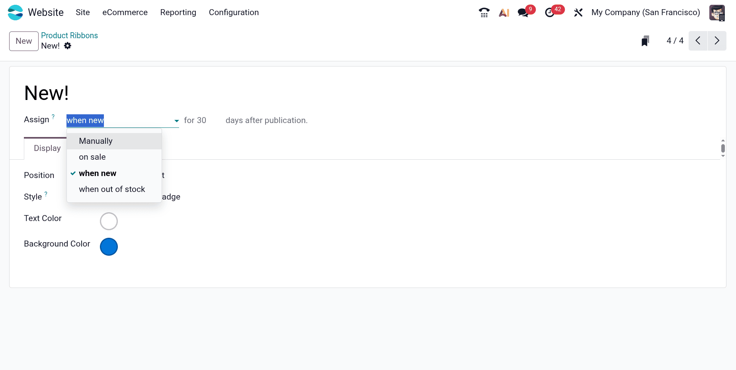This screenshot has width=736, height=370.
Task: Open the eCommerce menu
Action: (x=125, y=12)
